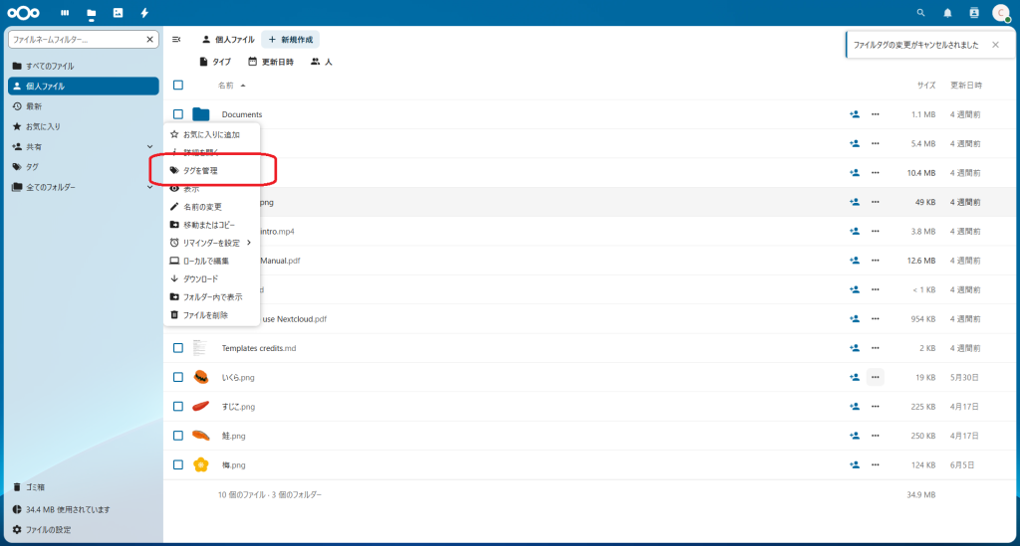This screenshot has height=546, width=1020.
Task: Dismiss the tag change cancelled notification
Action: 994,45
